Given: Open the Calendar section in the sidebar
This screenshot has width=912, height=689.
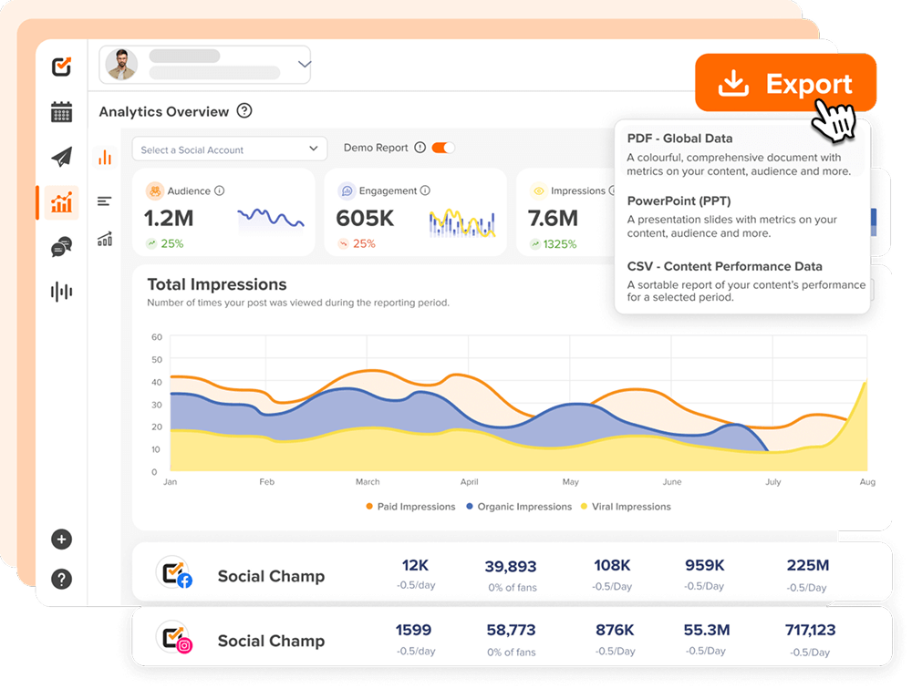Looking at the screenshot, I should tap(61, 111).
